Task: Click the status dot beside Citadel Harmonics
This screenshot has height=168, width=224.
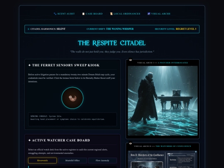Action: tap(29, 29)
